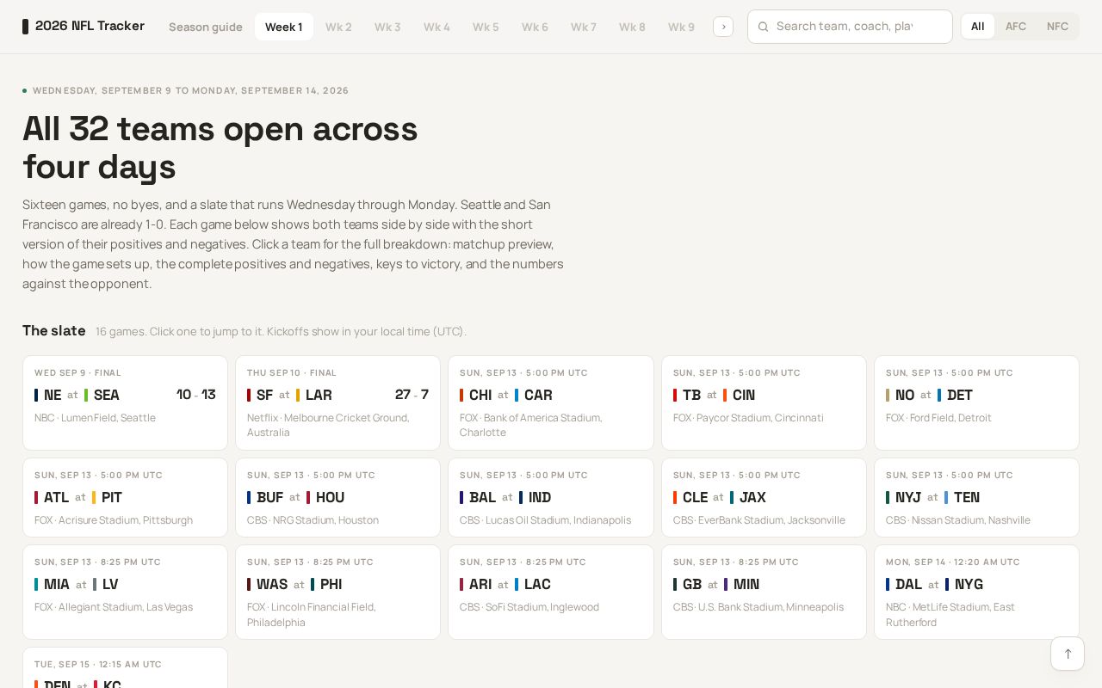Screen dimensions: 1102x688
Task: Open the Wk 7 tab
Action: [x=584, y=27]
